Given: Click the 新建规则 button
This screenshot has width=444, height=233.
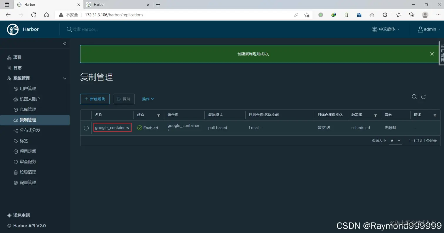Looking at the screenshot, I should click(x=95, y=99).
